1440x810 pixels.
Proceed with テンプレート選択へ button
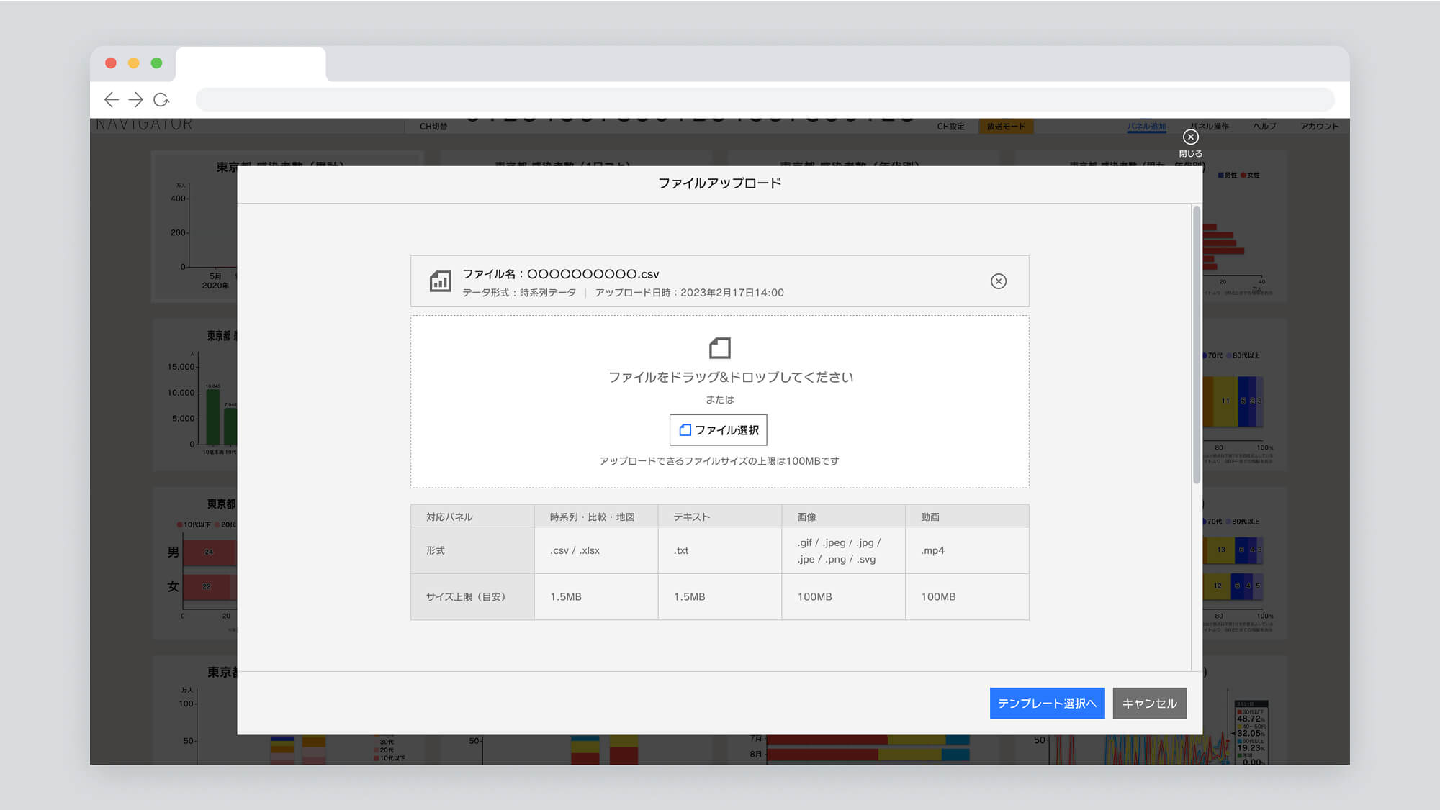pyautogui.click(x=1047, y=704)
